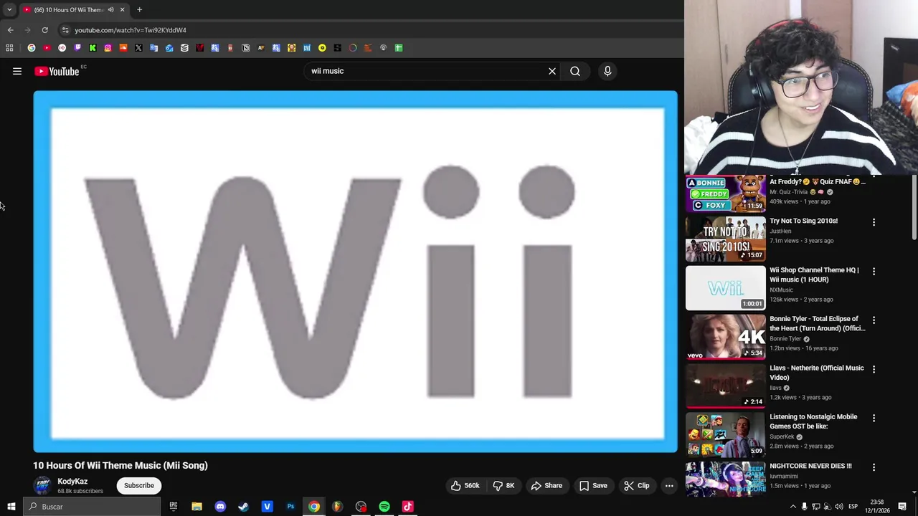Play Llavs - Netherite official music video

coord(725,386)
